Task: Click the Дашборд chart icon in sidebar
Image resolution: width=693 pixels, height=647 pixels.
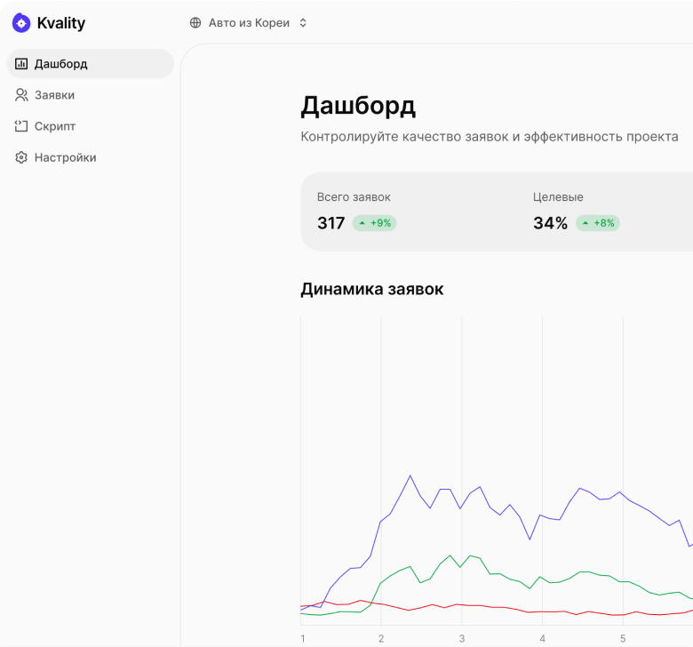Action: point(21,64)
